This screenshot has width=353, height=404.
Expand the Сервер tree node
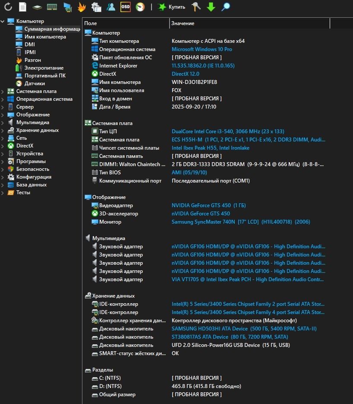click(x=3, y=107)
